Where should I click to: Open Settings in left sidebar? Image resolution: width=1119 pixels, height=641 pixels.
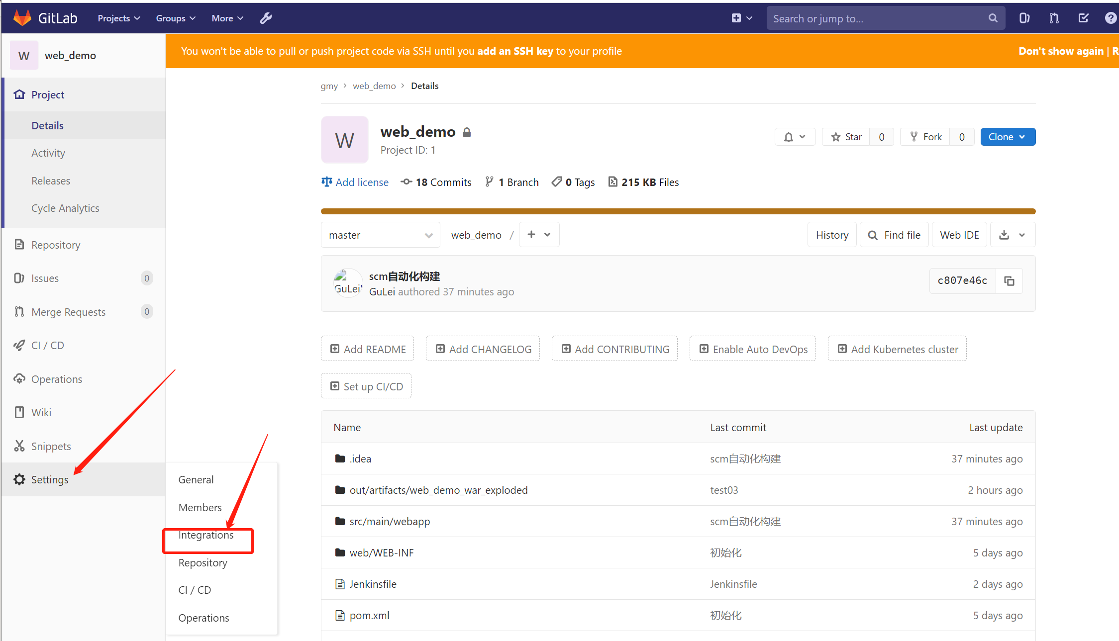tap(84, 479)
